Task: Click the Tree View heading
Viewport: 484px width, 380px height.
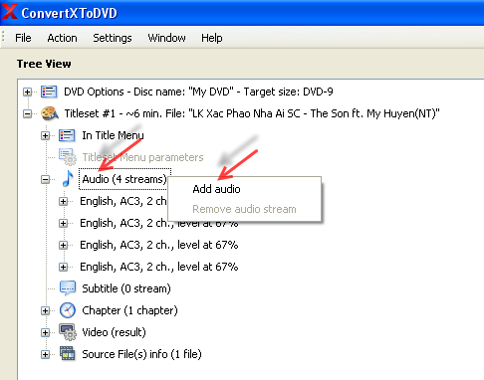Action: tap(44, 64)
